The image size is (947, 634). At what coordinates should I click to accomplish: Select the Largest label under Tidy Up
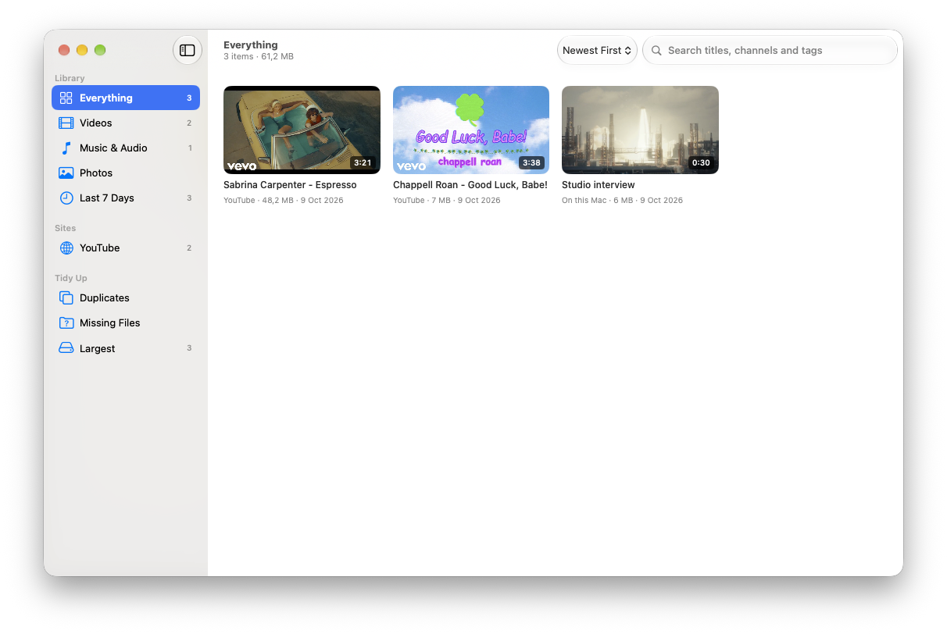(x=98, y=348)
